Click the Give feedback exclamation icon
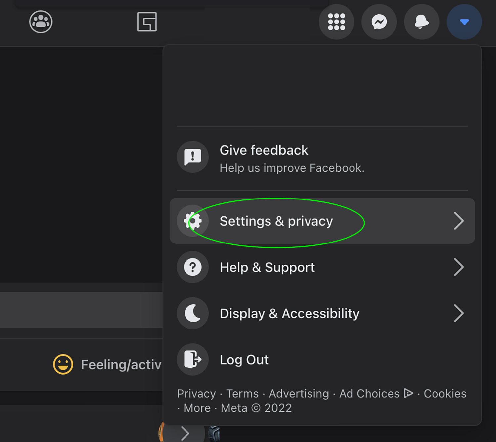Image resolution: width=496 pixels, height=442 pixels. pyautogui.click(x=193, y=157)
